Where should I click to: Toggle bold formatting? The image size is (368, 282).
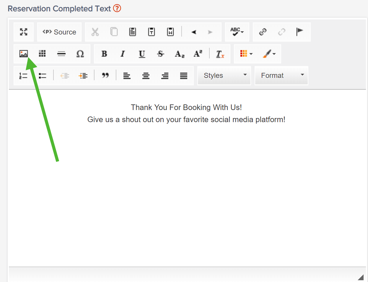coord(104,54)
